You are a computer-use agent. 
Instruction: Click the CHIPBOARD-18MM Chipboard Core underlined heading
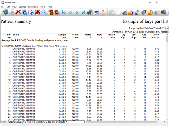point(34,46)
